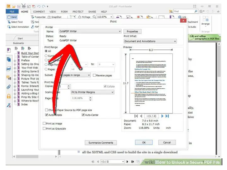The height and width of the screenshot is (170, 227).
Task: Click next page arrow in bottom status bar
Action: [x=128, y=161]
